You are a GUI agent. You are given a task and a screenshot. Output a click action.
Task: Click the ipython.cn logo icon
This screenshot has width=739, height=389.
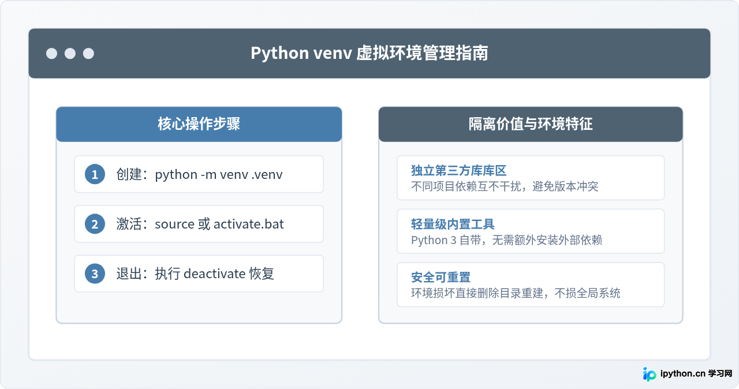[650, 373]
